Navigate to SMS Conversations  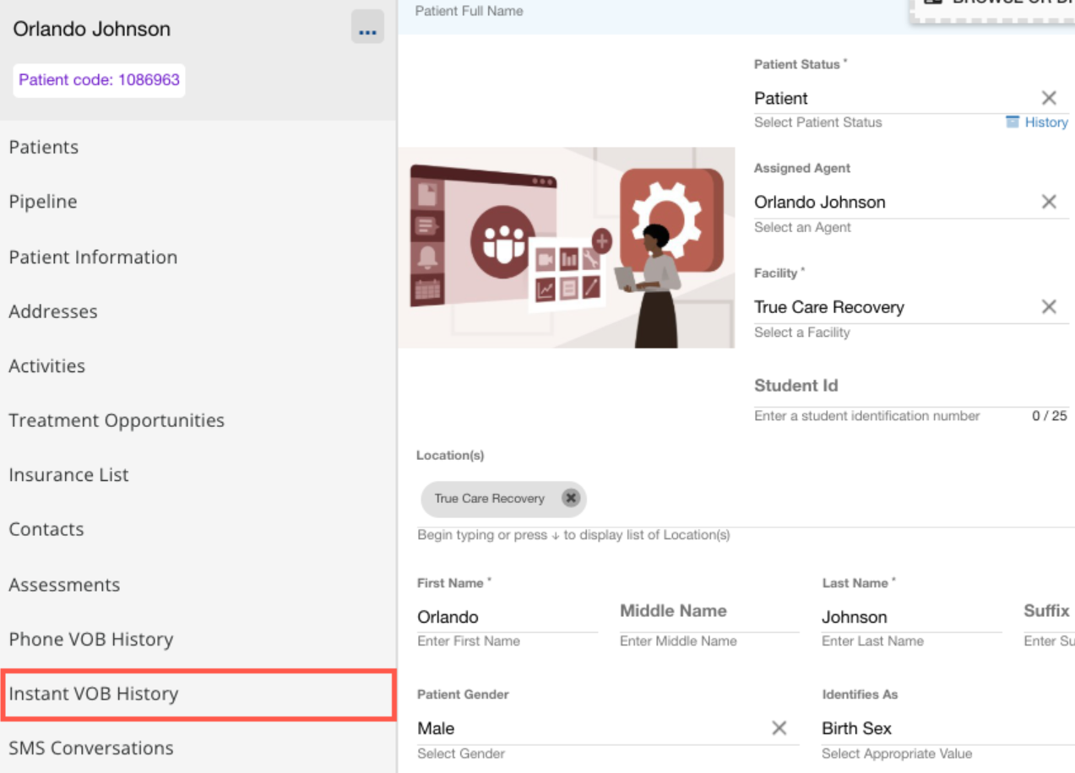(x=91, y=749)
